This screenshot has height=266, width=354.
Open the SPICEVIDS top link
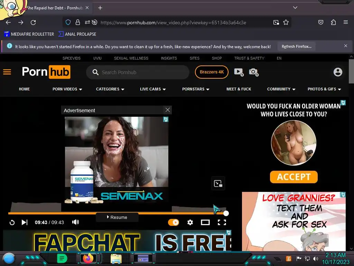71,58
